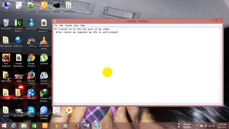Screen dimensions: 229x129
Task: Open UC Browser from taskbar
Action: (x=45, y=126)
